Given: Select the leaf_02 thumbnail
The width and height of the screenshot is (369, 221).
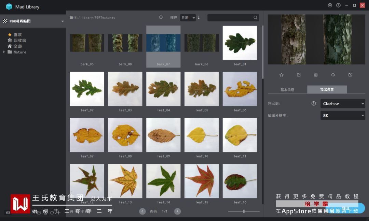Looking at the screenshot, I should click(x=87, y=89).
